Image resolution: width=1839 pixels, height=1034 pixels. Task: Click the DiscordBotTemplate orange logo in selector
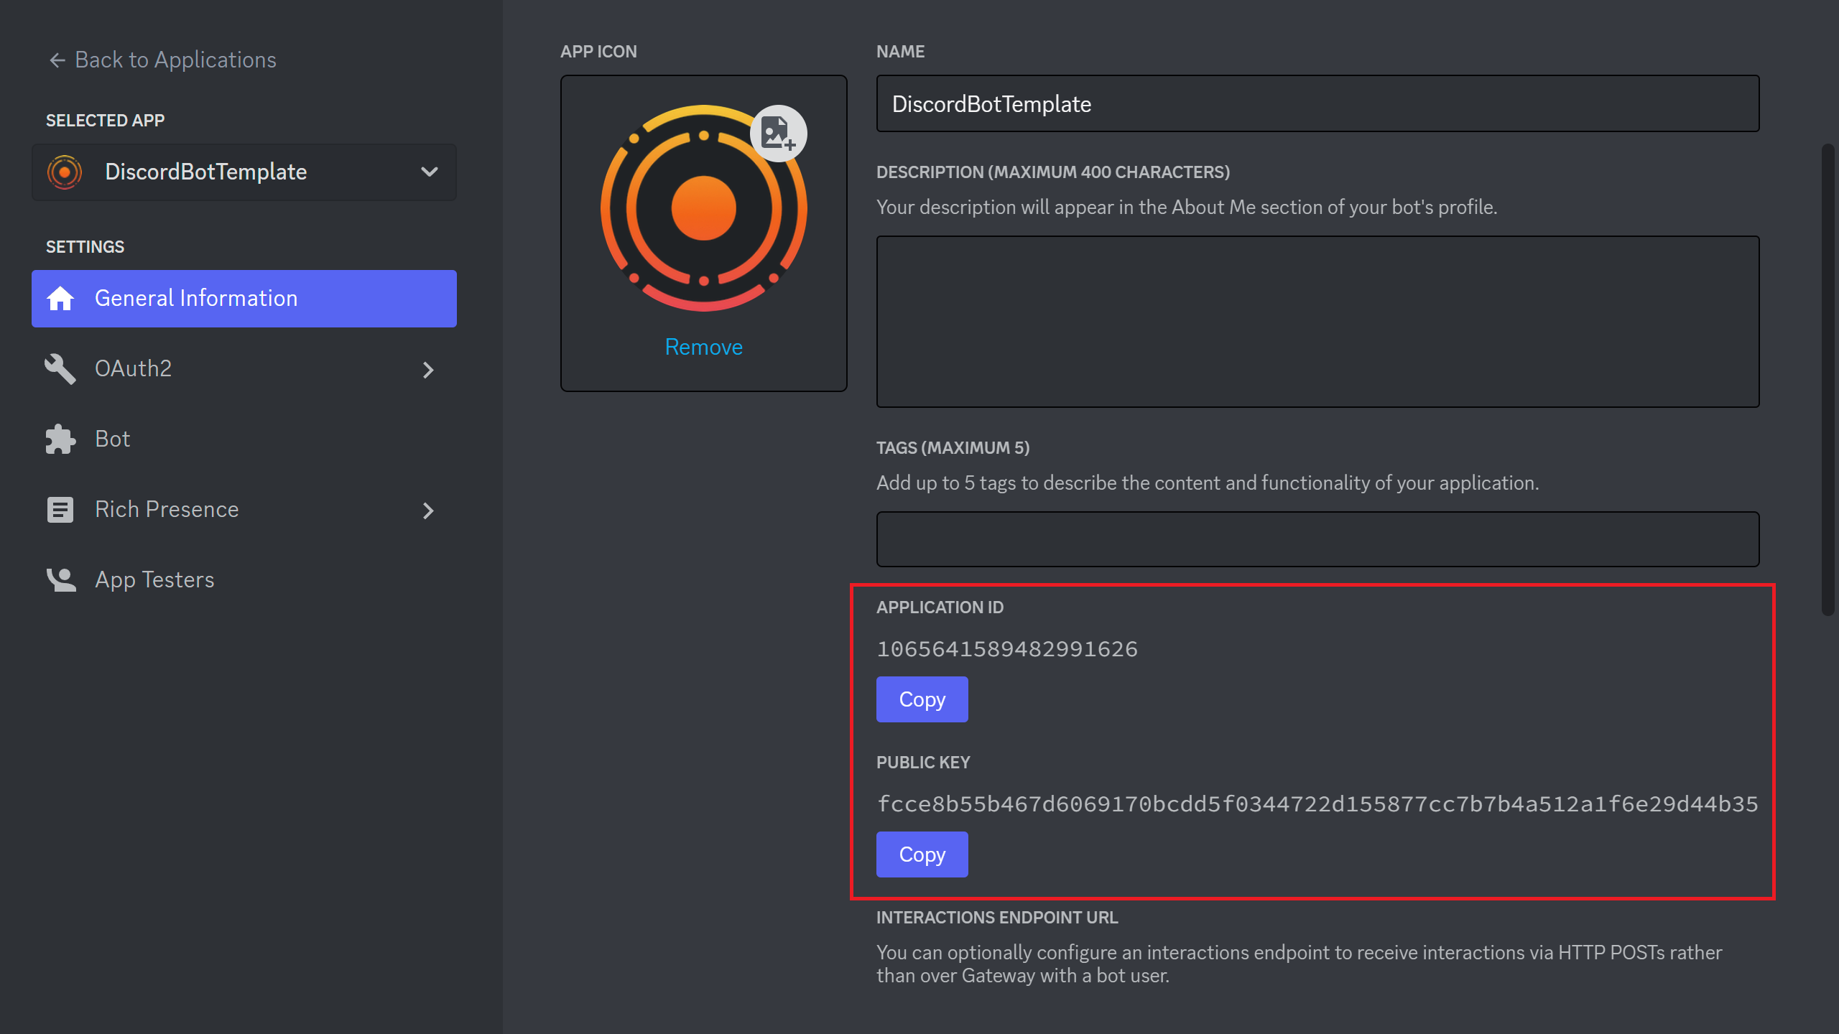[x=65, y=172]
